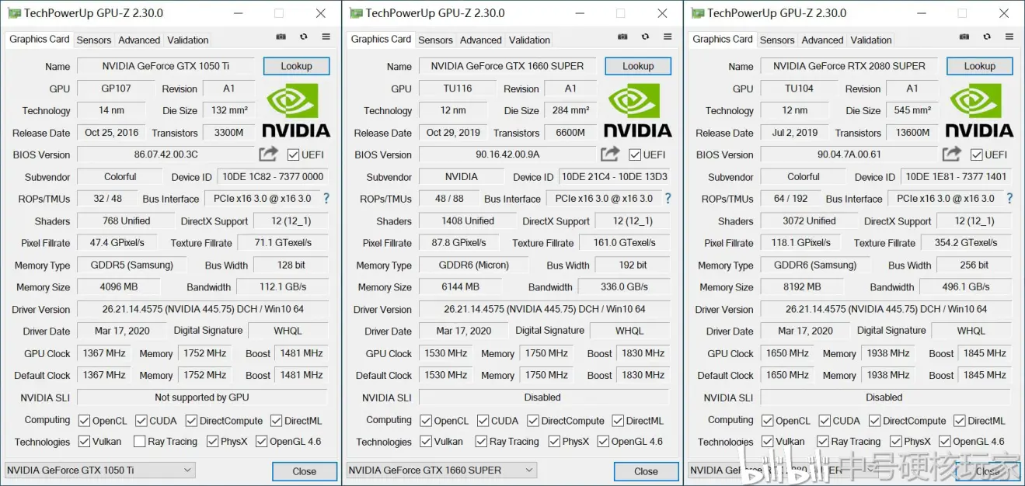Click the 496.1 GB/s bandwidth value
The image size is (1025, 486).
coord(967,286)
